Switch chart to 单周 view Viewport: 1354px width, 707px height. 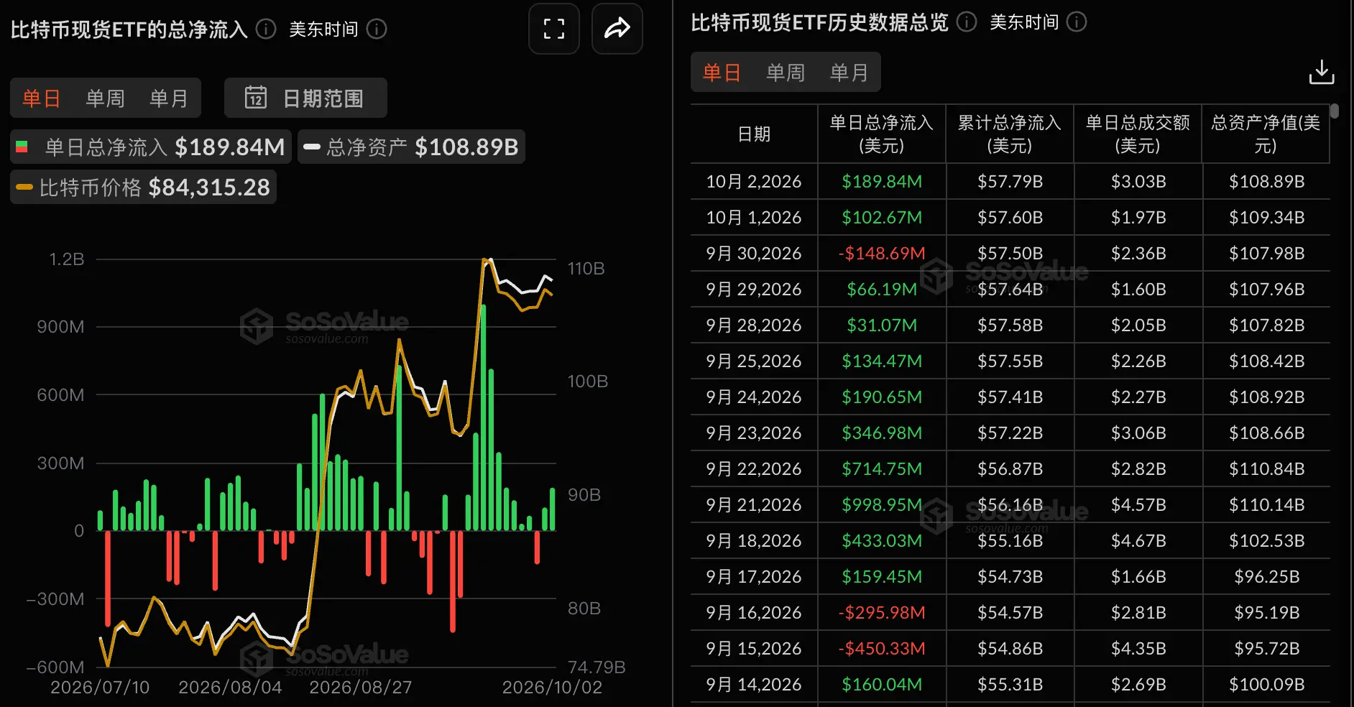click(105, 98)
